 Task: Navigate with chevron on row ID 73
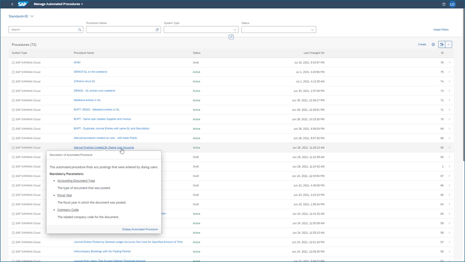[449, 91]
